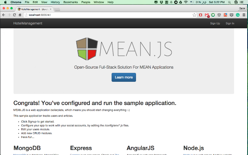Open the People menu

coord(86,2)
